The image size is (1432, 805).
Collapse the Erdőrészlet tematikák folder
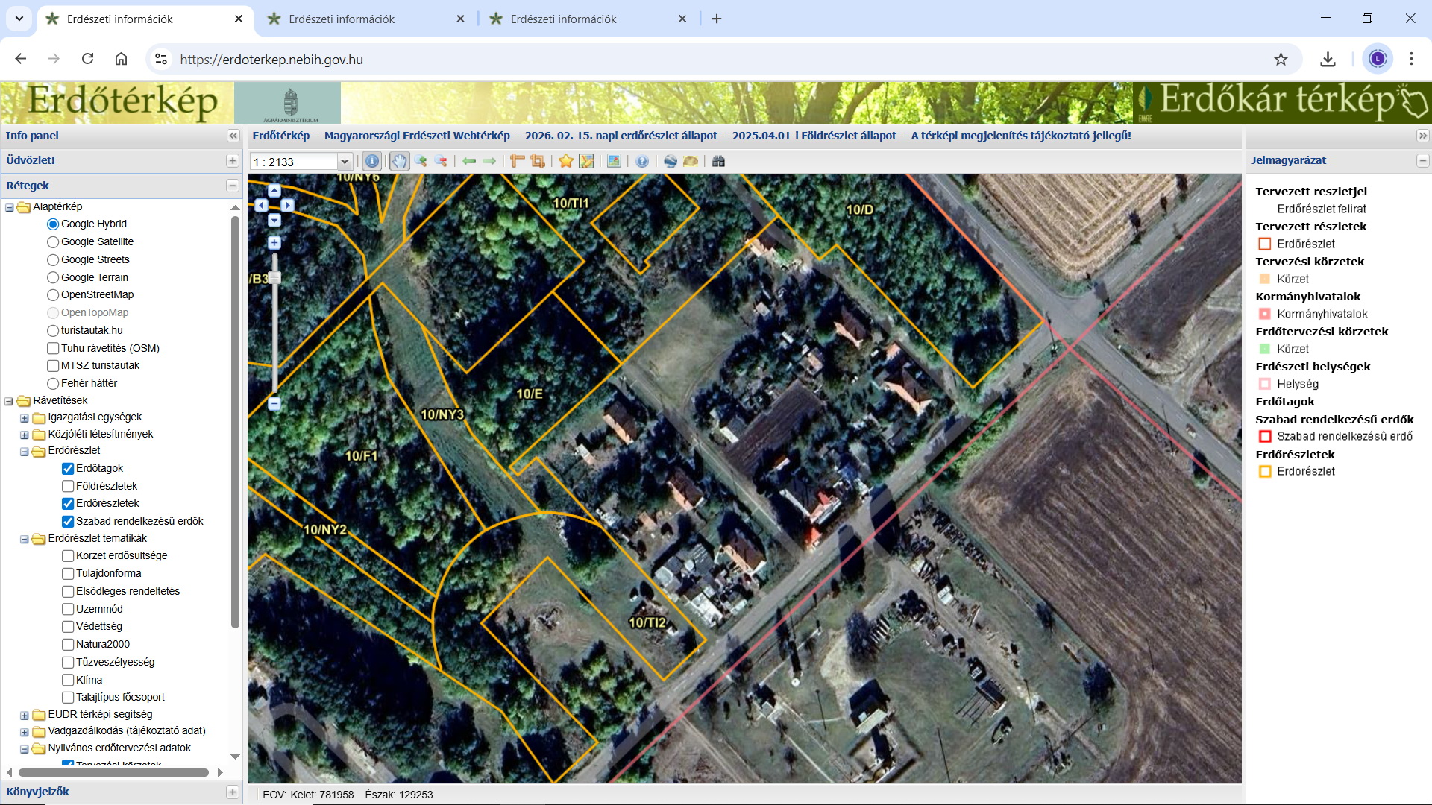[x=25, y=539]
